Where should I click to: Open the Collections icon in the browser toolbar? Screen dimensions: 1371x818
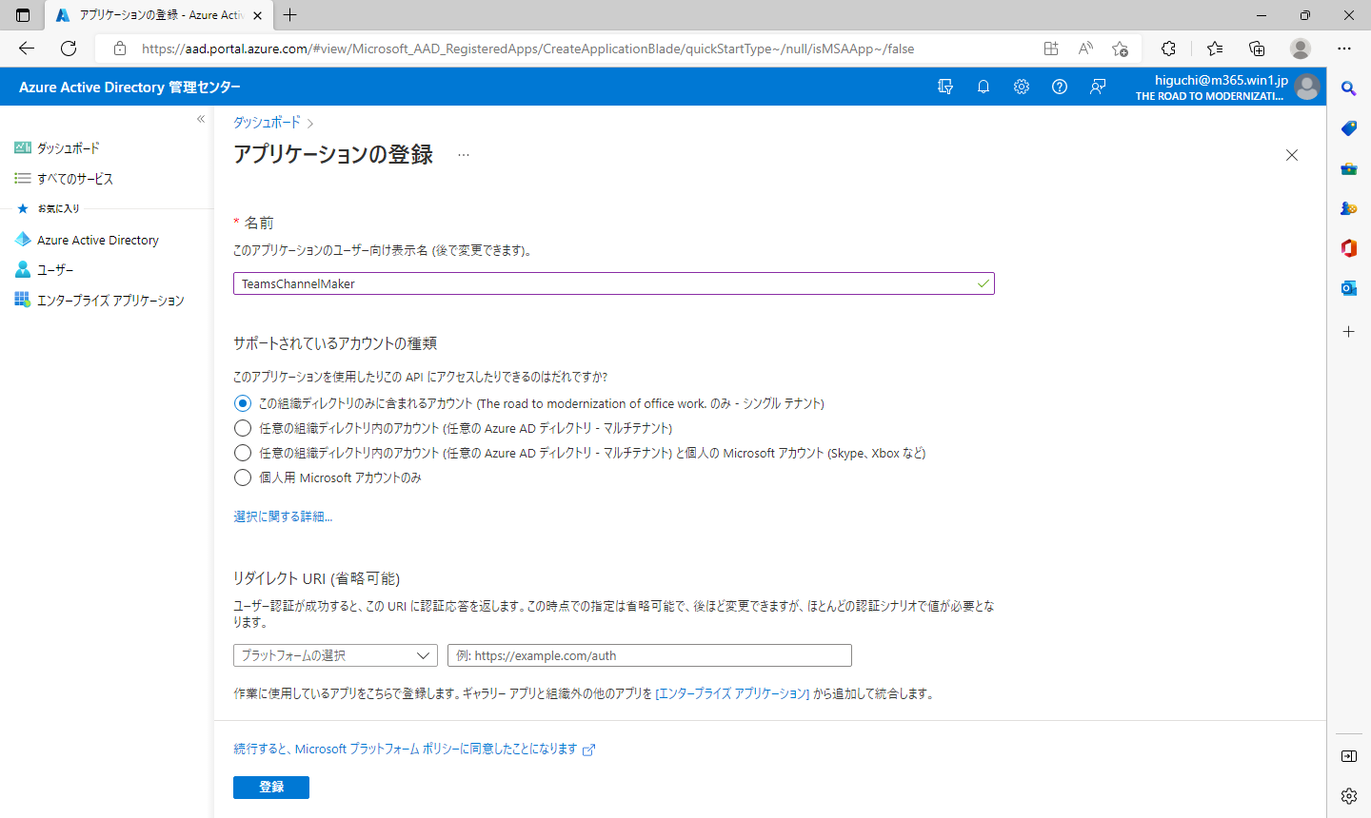point(1257,49)
